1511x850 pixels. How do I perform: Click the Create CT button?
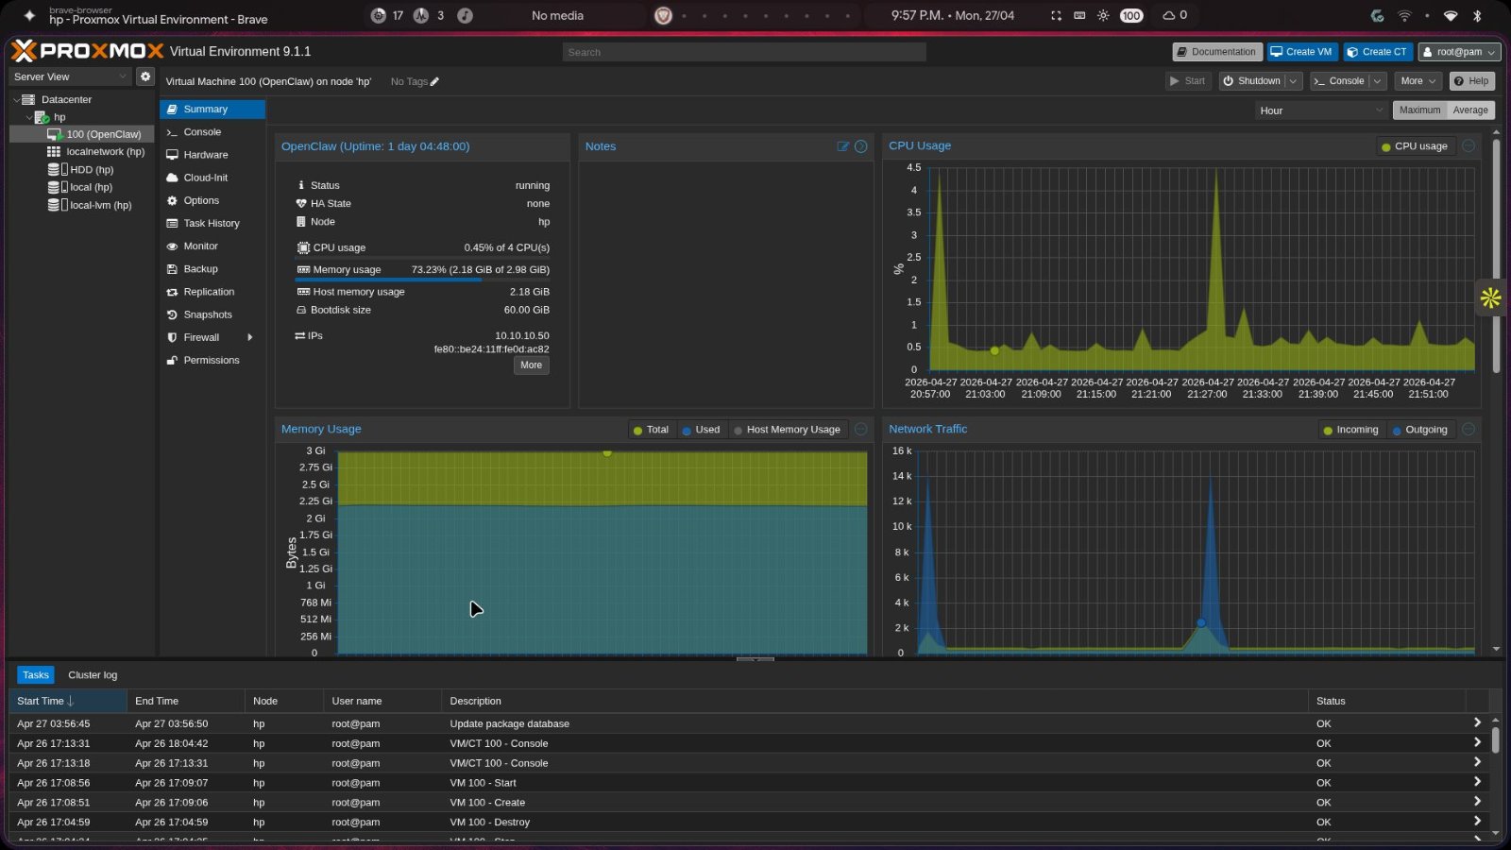pos(1377,52)
